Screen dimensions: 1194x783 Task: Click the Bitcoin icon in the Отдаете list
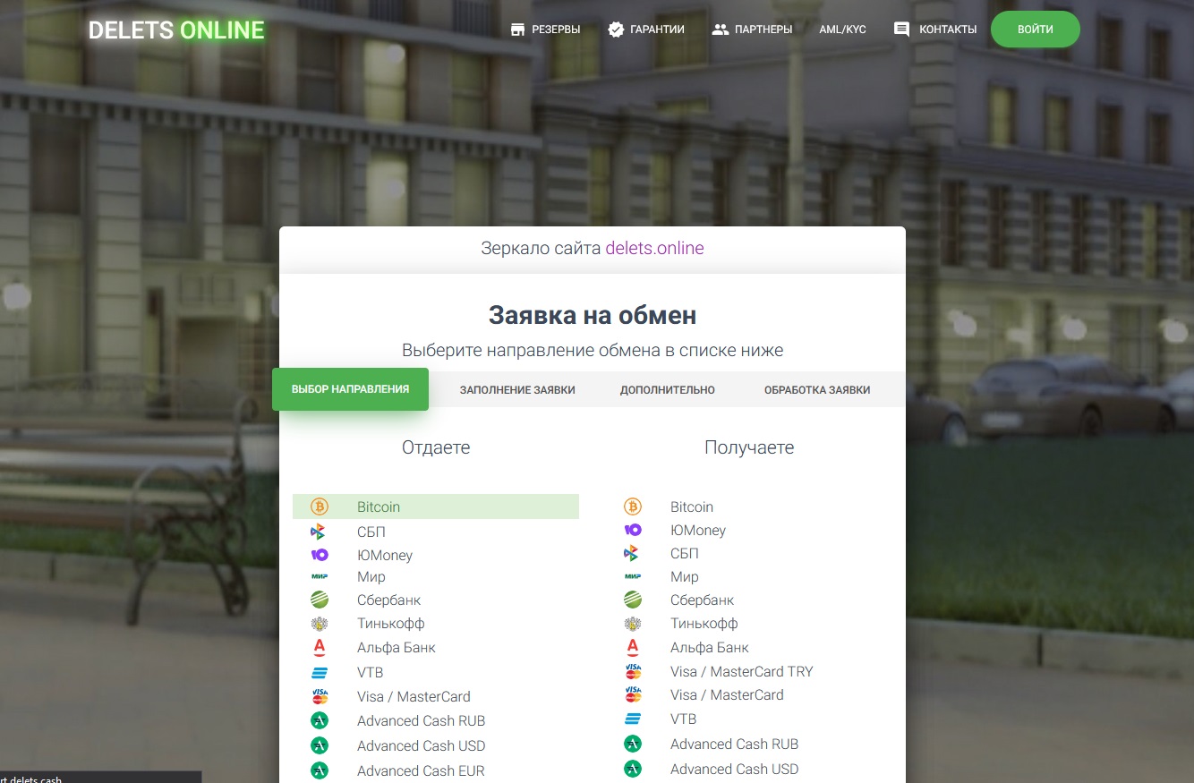click(320, 506)
